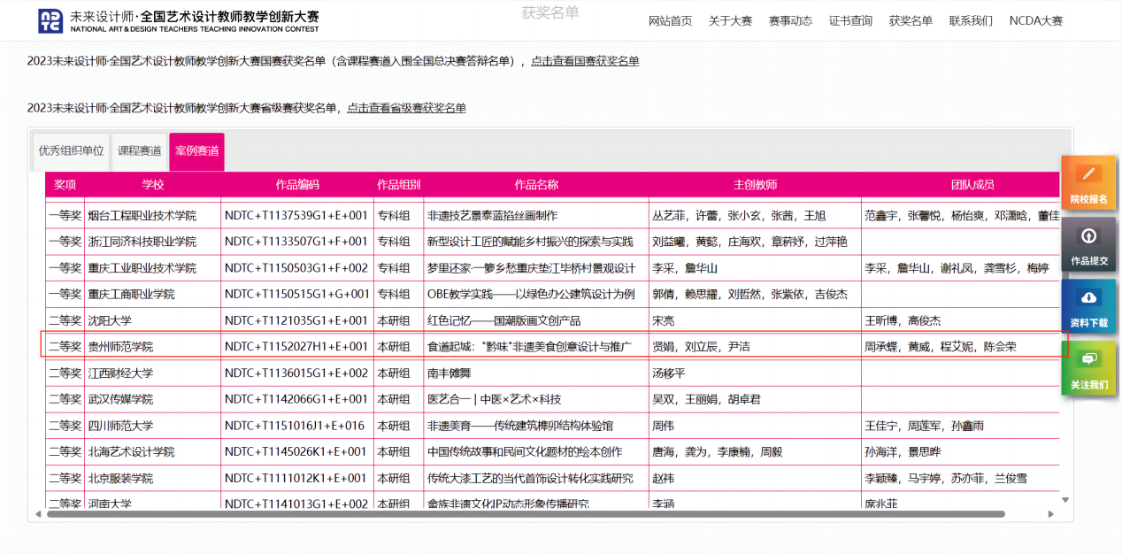Viewport: 1122px width, 554px height.
Task: Click the 点击查看国赛获奖名单 link
Action: click(584, 61)
